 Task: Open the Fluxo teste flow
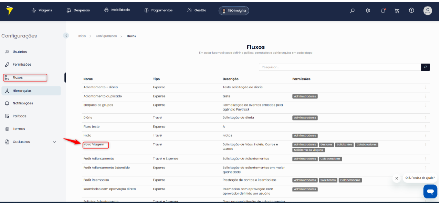tap(91, 127)
